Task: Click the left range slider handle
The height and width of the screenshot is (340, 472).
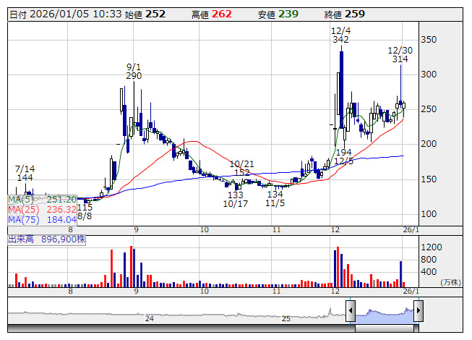Action: 351,312
